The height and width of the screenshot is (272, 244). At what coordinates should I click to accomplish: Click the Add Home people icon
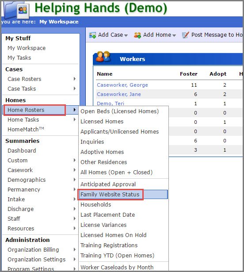[137, 35]
